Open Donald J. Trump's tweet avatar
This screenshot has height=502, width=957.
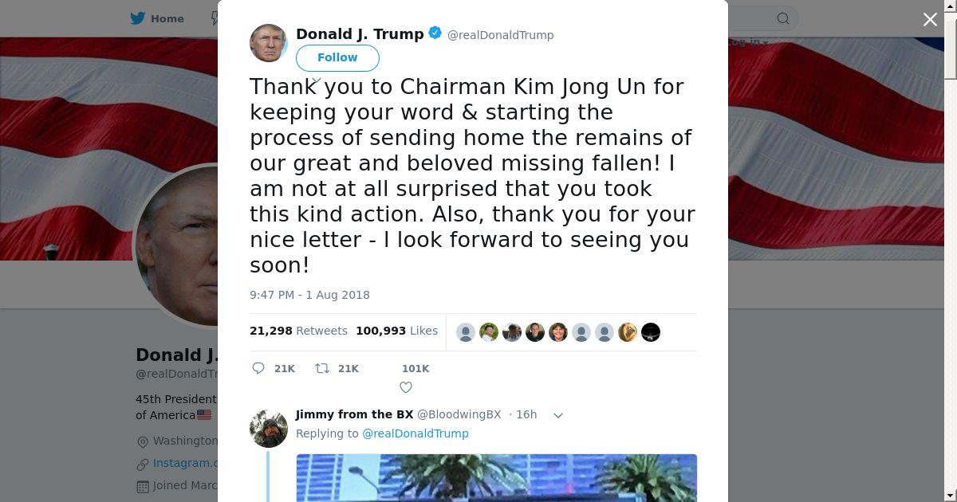pyautogui.click(x=269, y=43)
